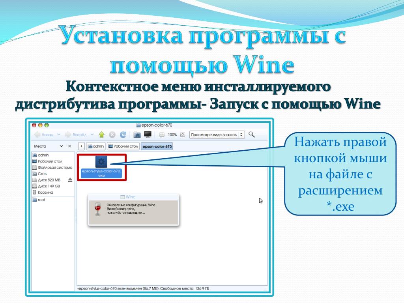This screenshot has width=404, height=303.
Task: Click the status bar selection info text
Action: [143, 288]
